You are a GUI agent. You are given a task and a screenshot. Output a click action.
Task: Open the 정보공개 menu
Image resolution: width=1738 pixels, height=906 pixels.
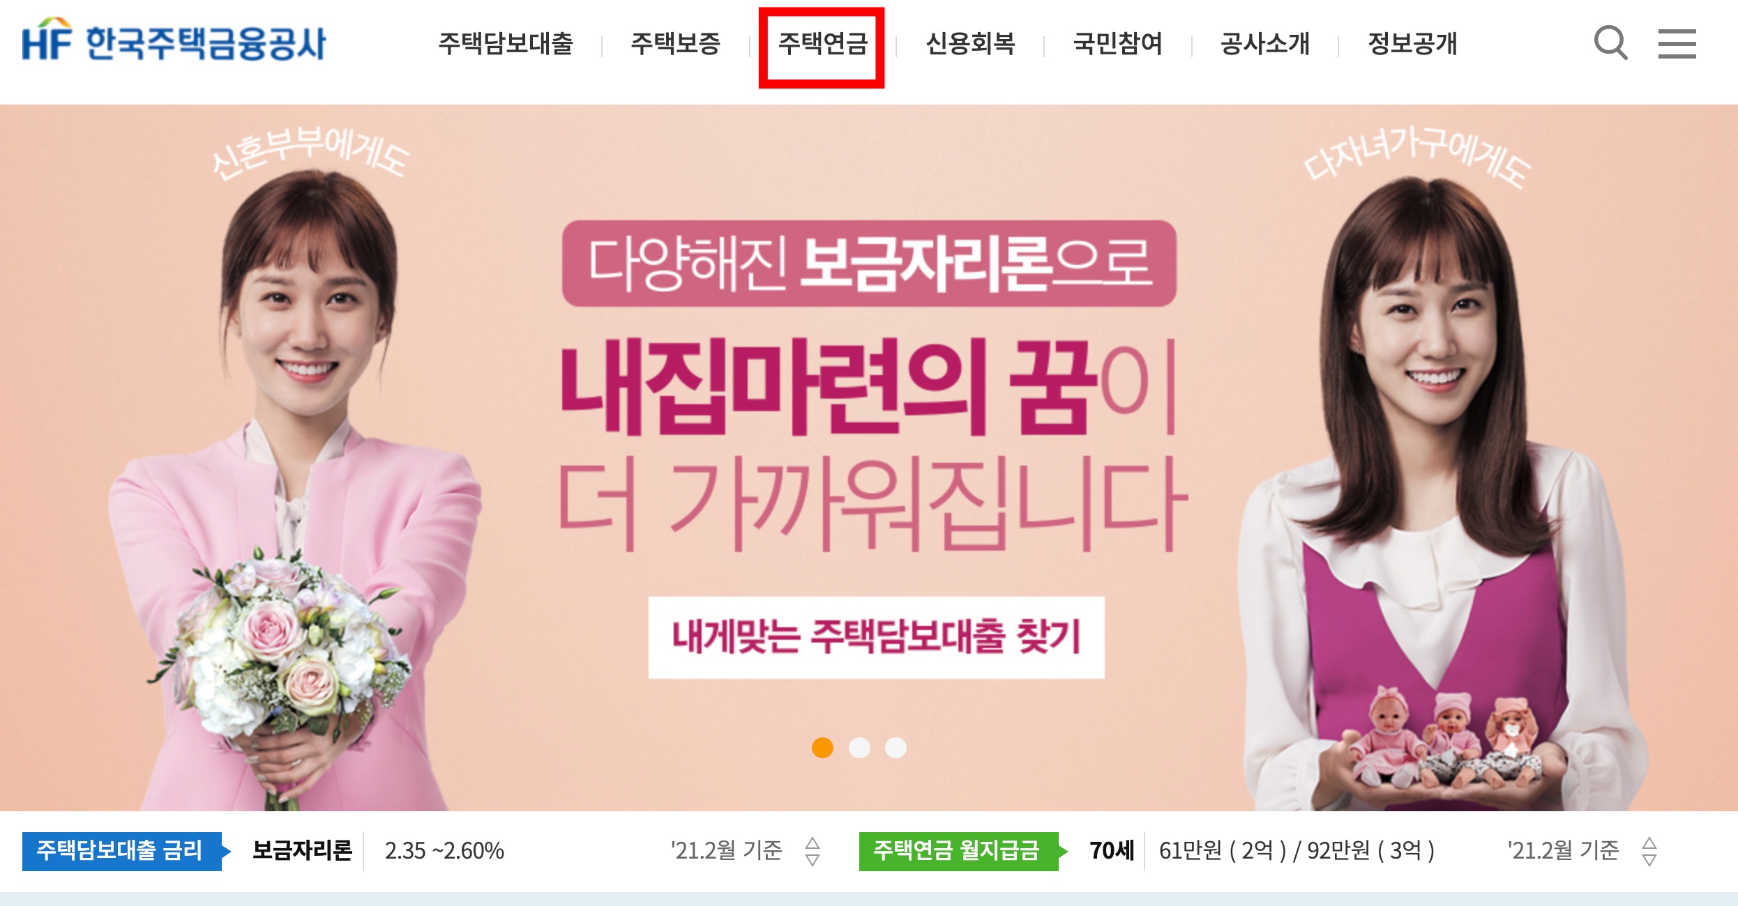click(x=1413, y=44)
